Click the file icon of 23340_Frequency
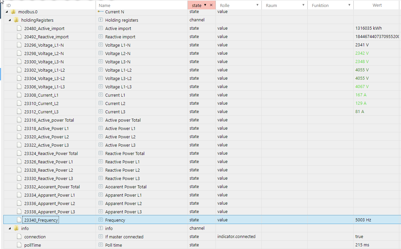Image resolution: width=401 pixels, height=249 pixels. 19,220
